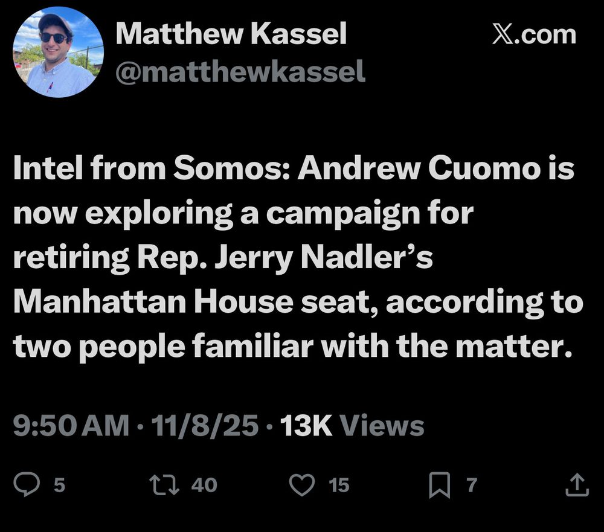Click the like count 15
604x532 pixels.
pos(339,485)
